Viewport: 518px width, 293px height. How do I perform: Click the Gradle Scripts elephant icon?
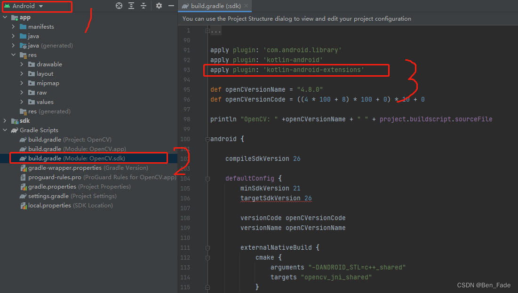point(15,130)
